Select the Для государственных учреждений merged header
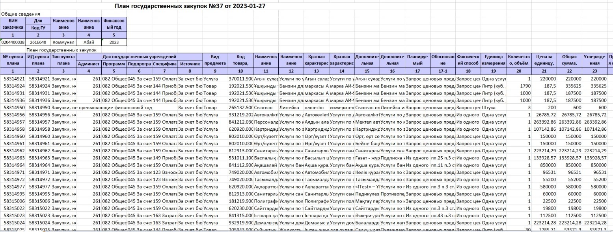Viewport: 613px width, 232px height. pyautogui.click(x=139, y=57)
